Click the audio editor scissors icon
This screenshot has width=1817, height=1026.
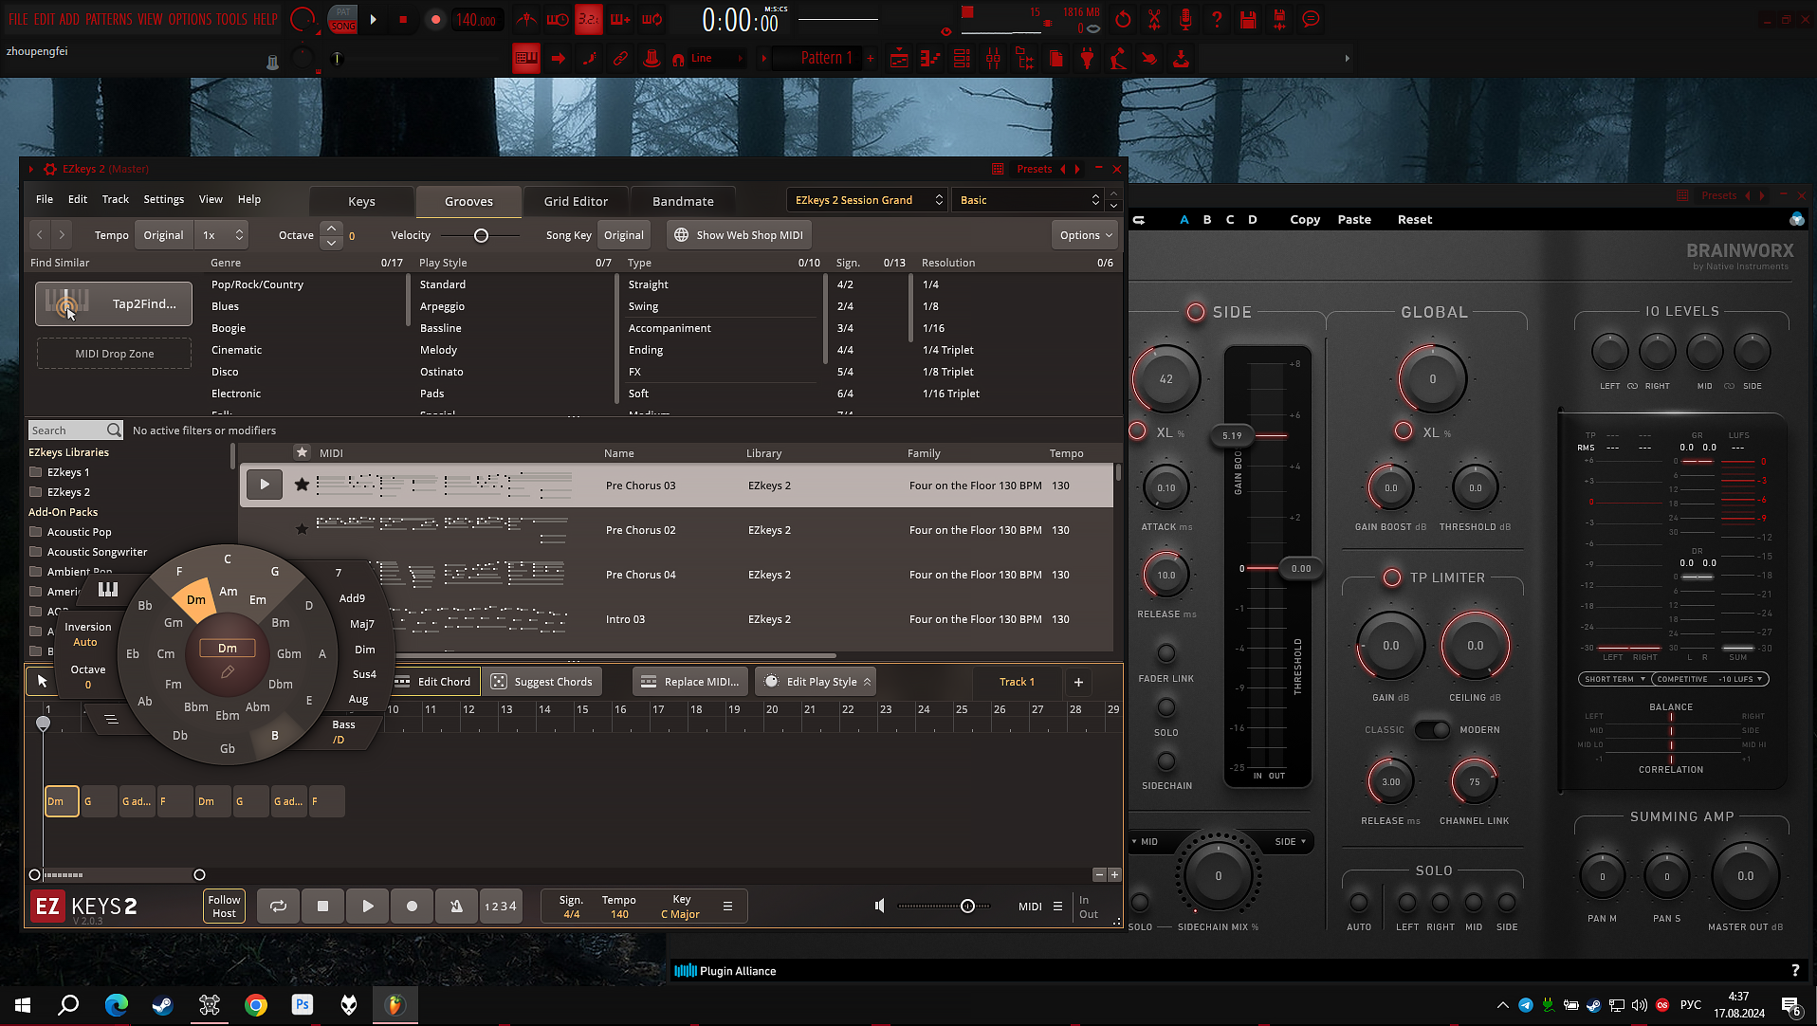[1154, 19]
